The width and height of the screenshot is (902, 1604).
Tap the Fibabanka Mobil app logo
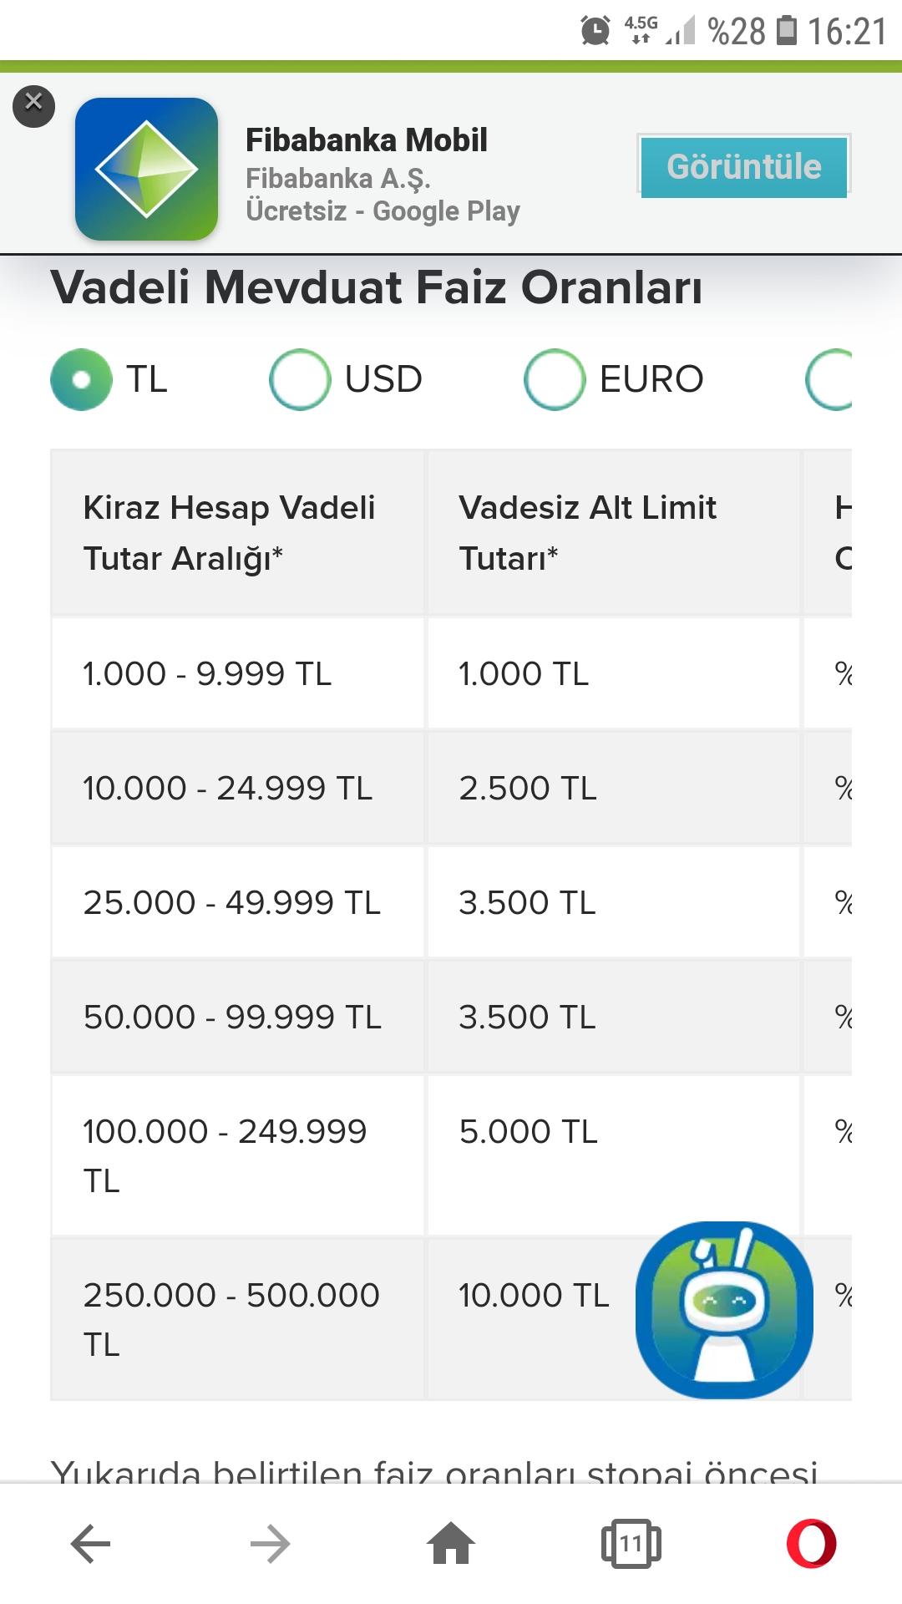pos(146,169)
